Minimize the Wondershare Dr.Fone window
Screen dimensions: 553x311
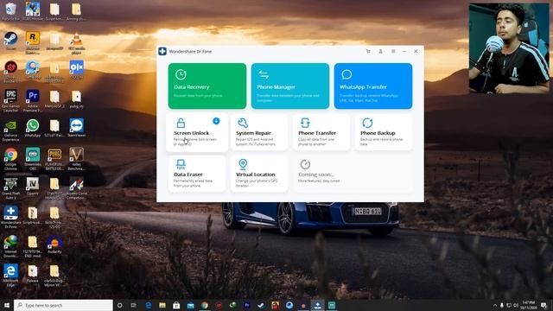pyautogui.click(x=404, y=51)
